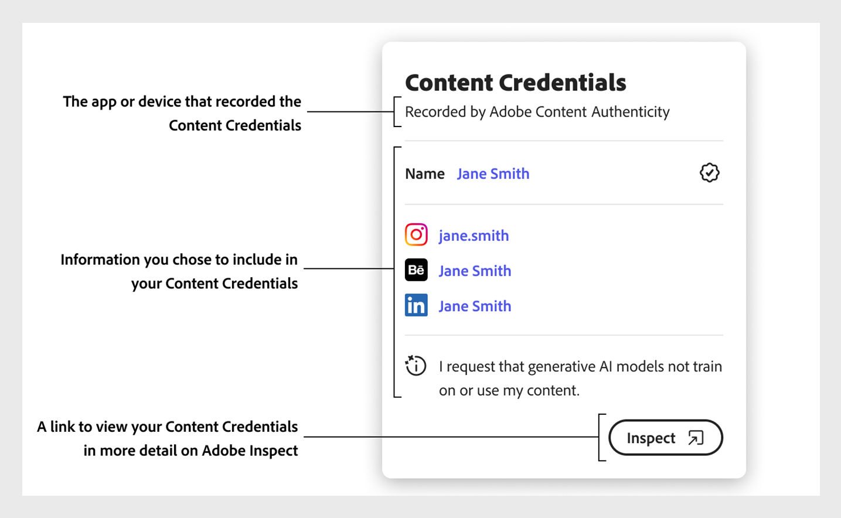Image resolution: width=841 pixels, height=518 pixels.
Task: Click the annotation about Adobe Inspect link
Action: pyautogui.click(x=168, y=438)
